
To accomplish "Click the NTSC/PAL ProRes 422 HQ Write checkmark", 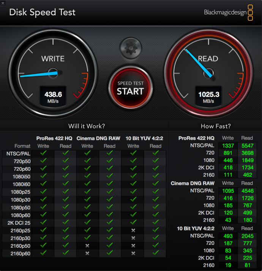I will point(43,153).
